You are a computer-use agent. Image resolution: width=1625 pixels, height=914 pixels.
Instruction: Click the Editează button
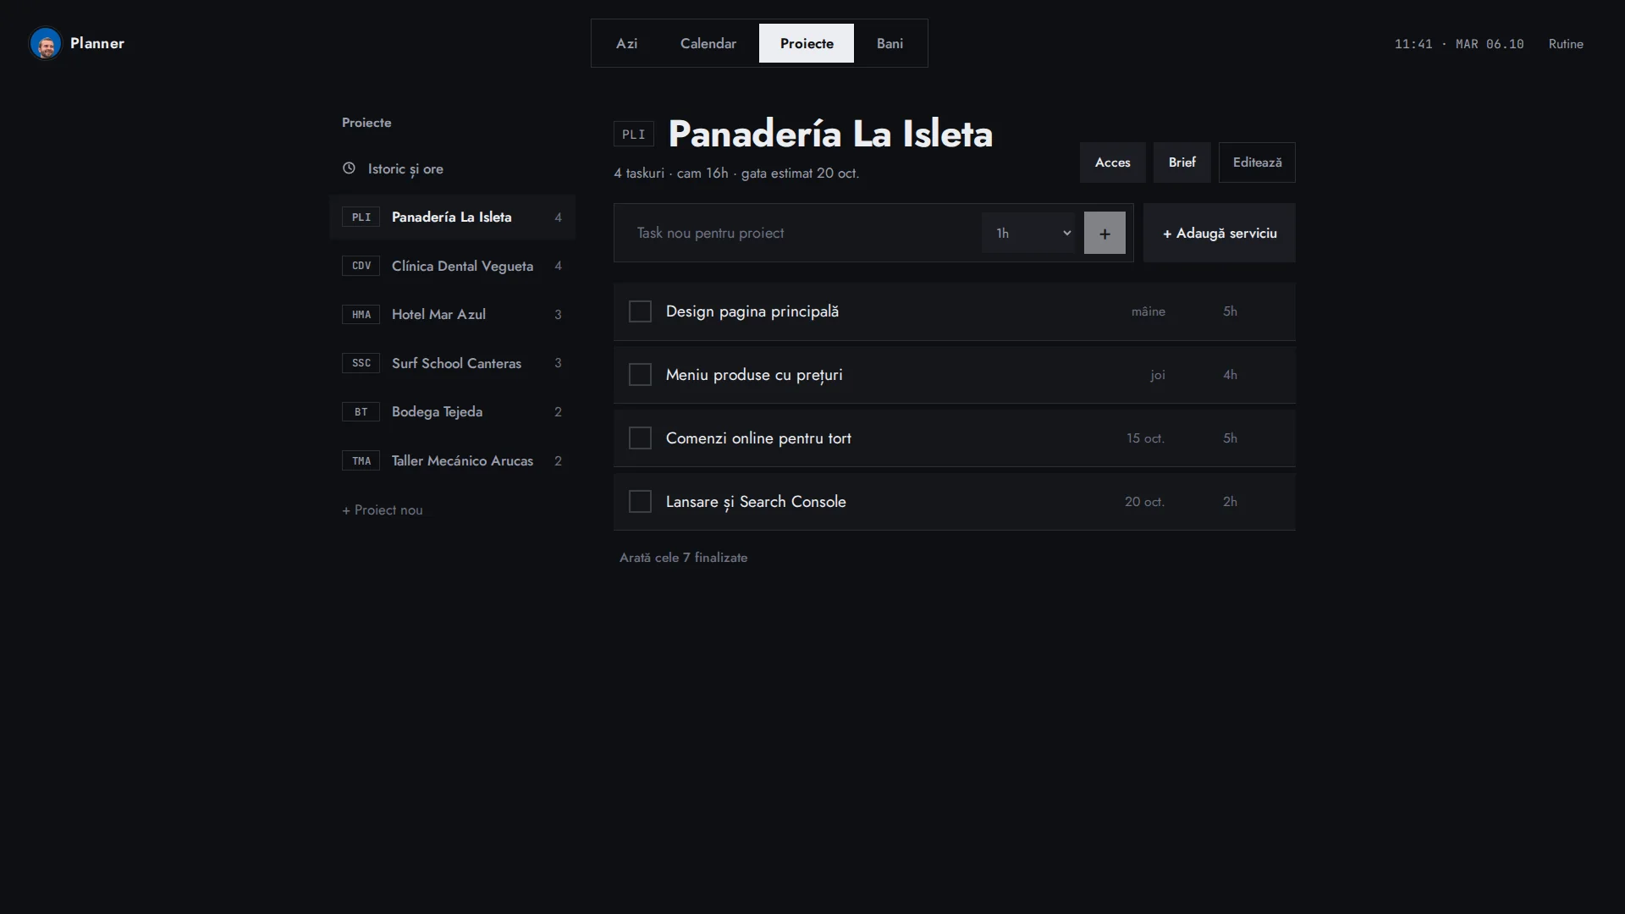(x=1257, y=162)
